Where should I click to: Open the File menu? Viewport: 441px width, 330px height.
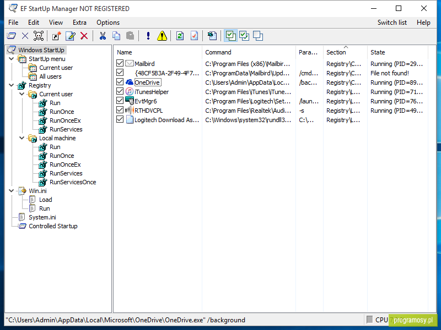click(x=13, y=23)
